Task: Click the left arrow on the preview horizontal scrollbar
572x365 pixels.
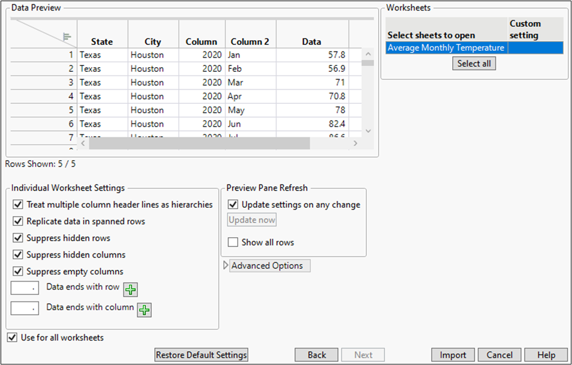Action: coord(82,142)
